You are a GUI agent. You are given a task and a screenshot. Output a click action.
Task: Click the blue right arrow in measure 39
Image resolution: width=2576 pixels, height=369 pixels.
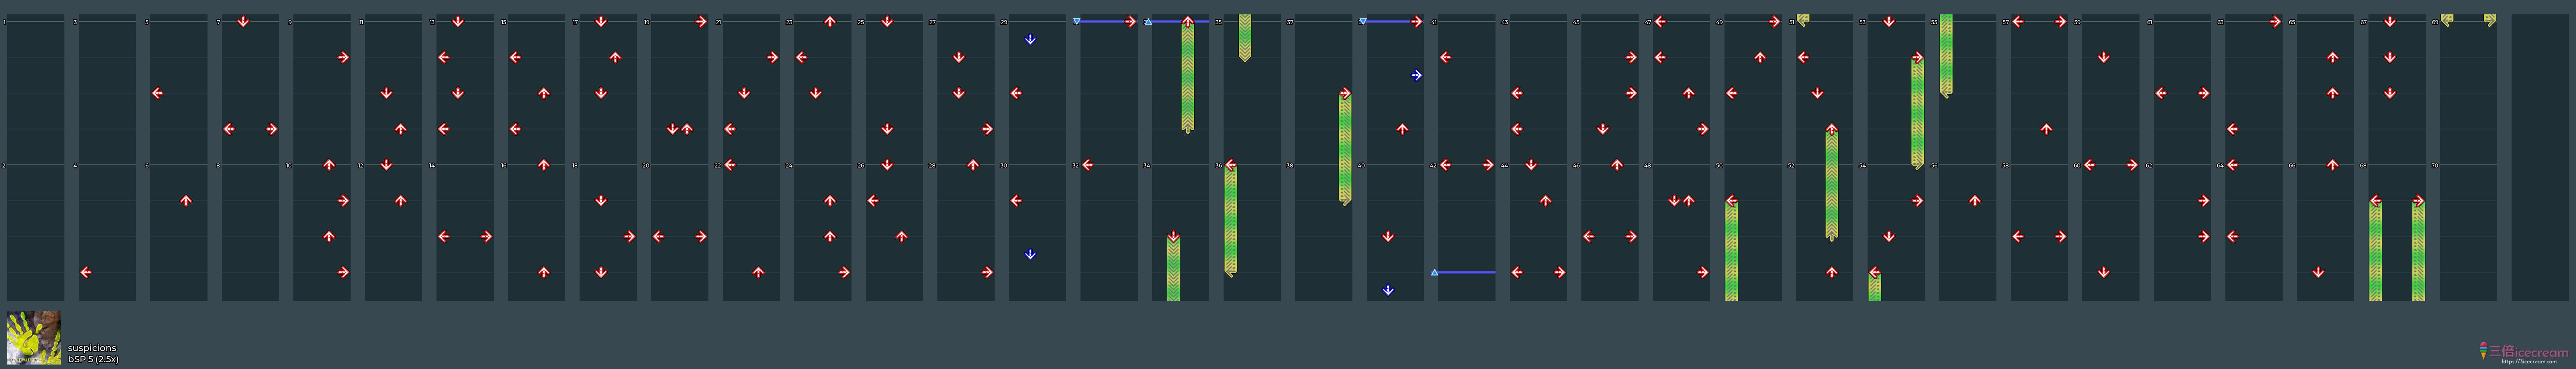(1417, 75)
